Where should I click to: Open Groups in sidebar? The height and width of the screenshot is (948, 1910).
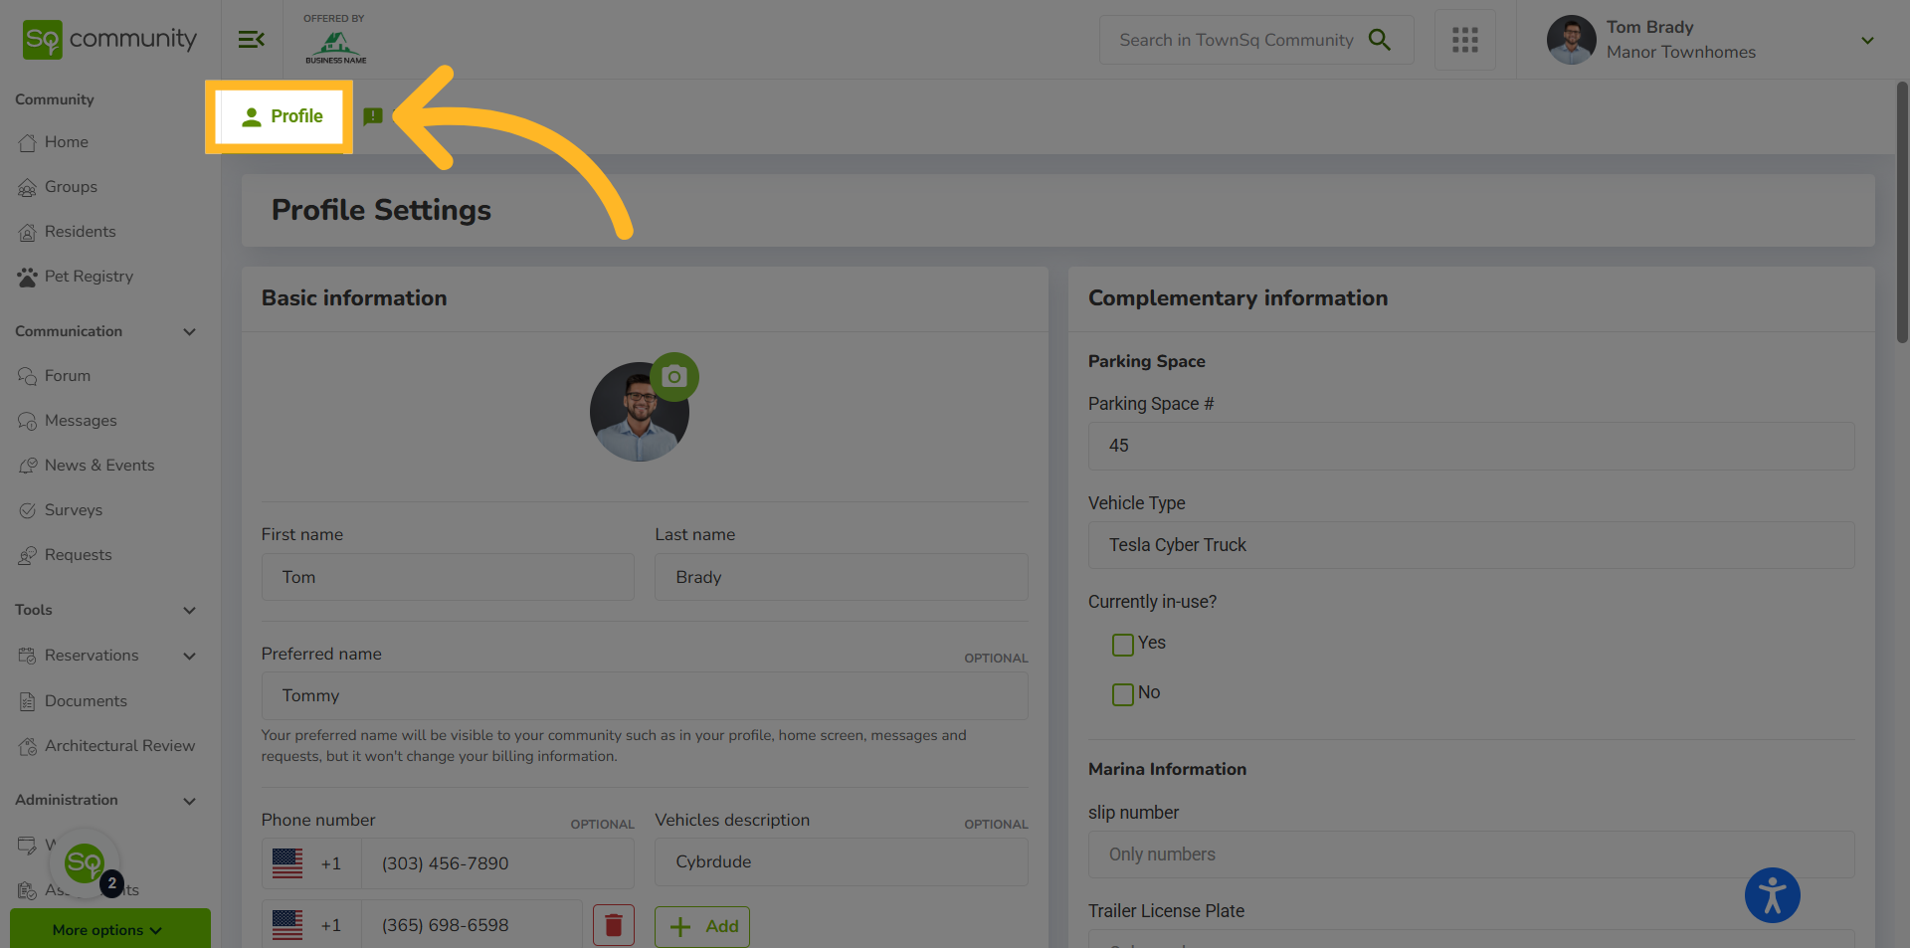point(71,187)
